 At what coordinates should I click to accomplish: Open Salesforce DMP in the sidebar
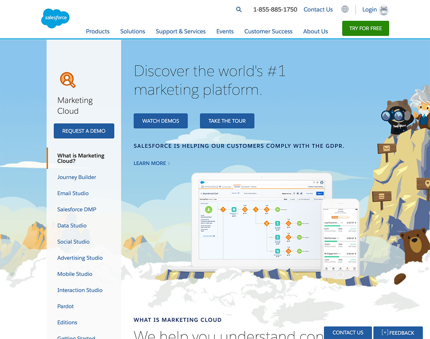point(77,209)
